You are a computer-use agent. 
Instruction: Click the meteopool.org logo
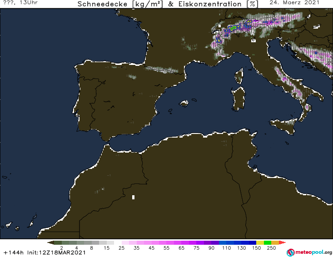[x=309, y=252]
